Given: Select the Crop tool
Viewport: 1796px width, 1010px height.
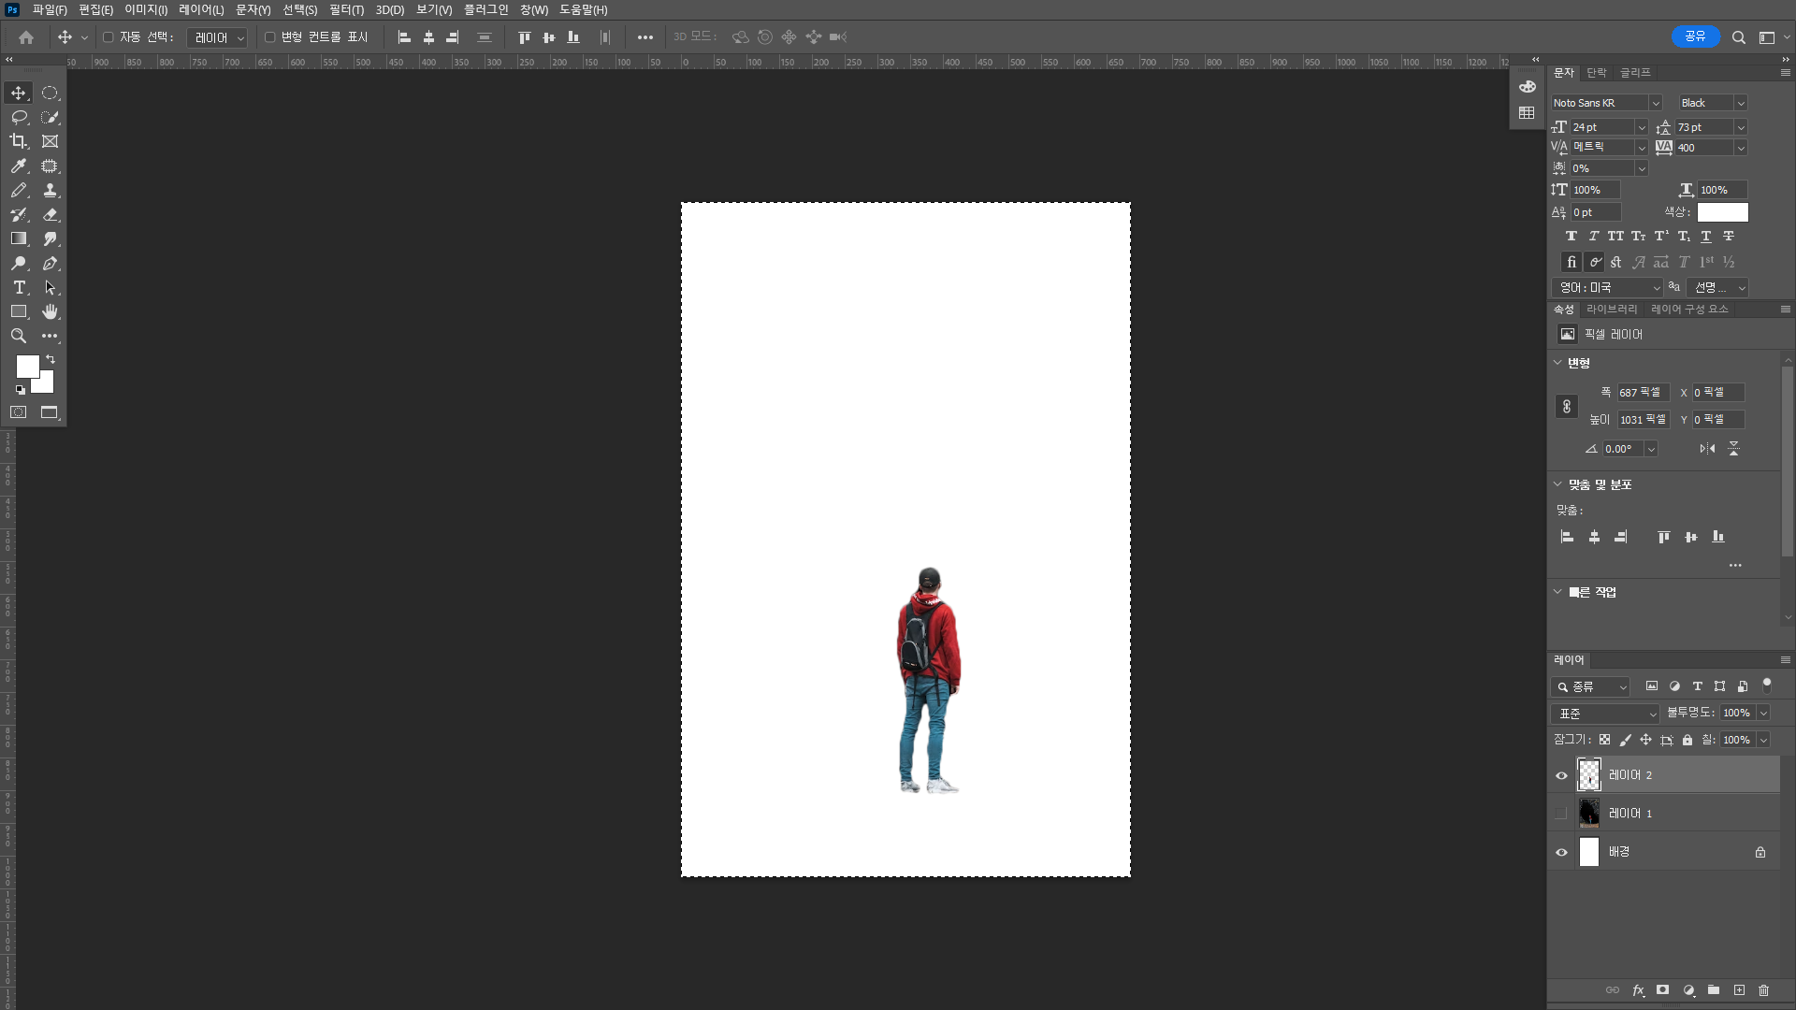Looking at the screenshot, I should [x=19, y=141].
